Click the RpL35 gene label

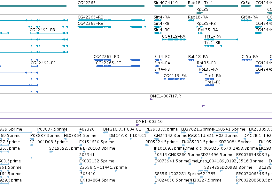pyautogui.click(x=202, y=10)
